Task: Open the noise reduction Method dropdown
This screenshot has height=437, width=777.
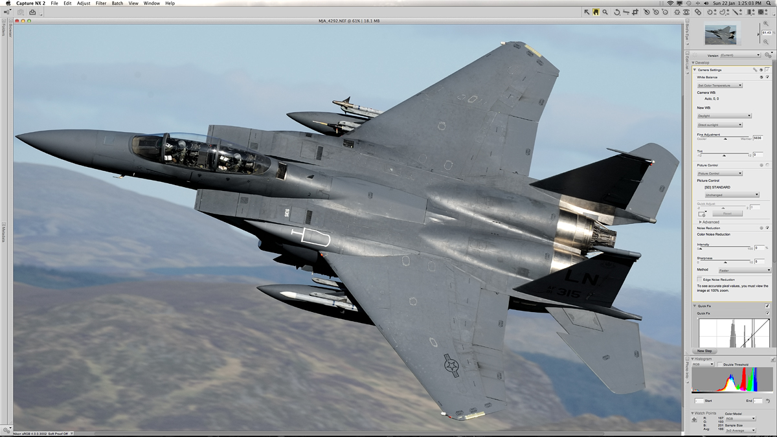Action: pos(745,270)
